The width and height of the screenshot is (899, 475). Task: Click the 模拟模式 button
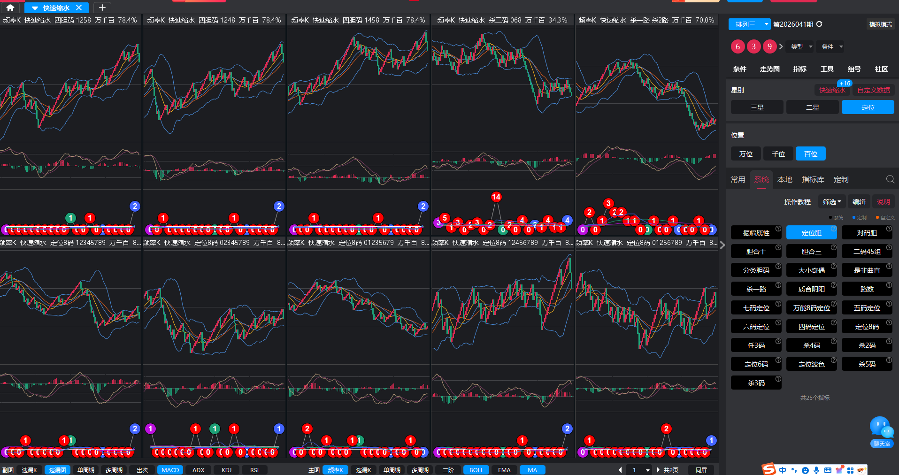(880, 24)
